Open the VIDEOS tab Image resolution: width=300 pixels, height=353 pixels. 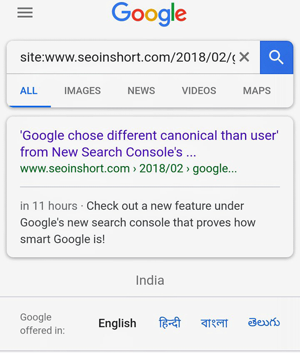pos(199,91)
